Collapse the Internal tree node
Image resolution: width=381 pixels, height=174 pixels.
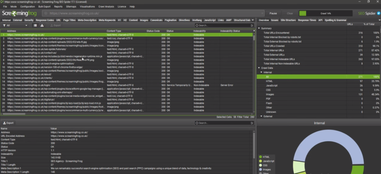[x=262, y=72]
